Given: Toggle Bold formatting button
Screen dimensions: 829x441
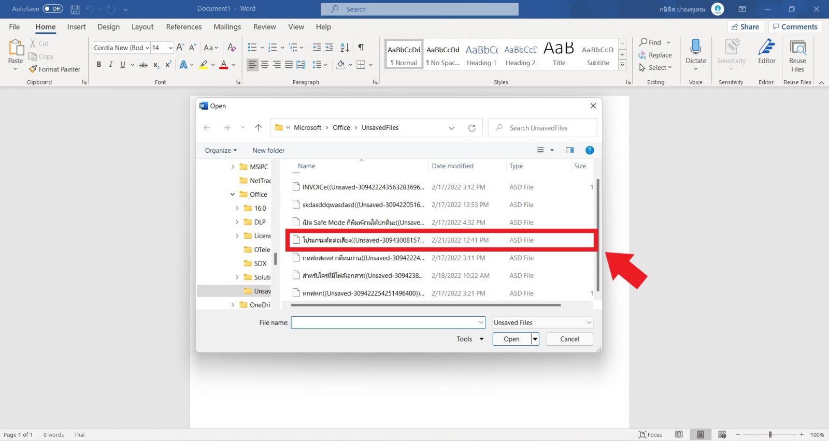Looking at the screenshot, I should (x=98, y=65).
